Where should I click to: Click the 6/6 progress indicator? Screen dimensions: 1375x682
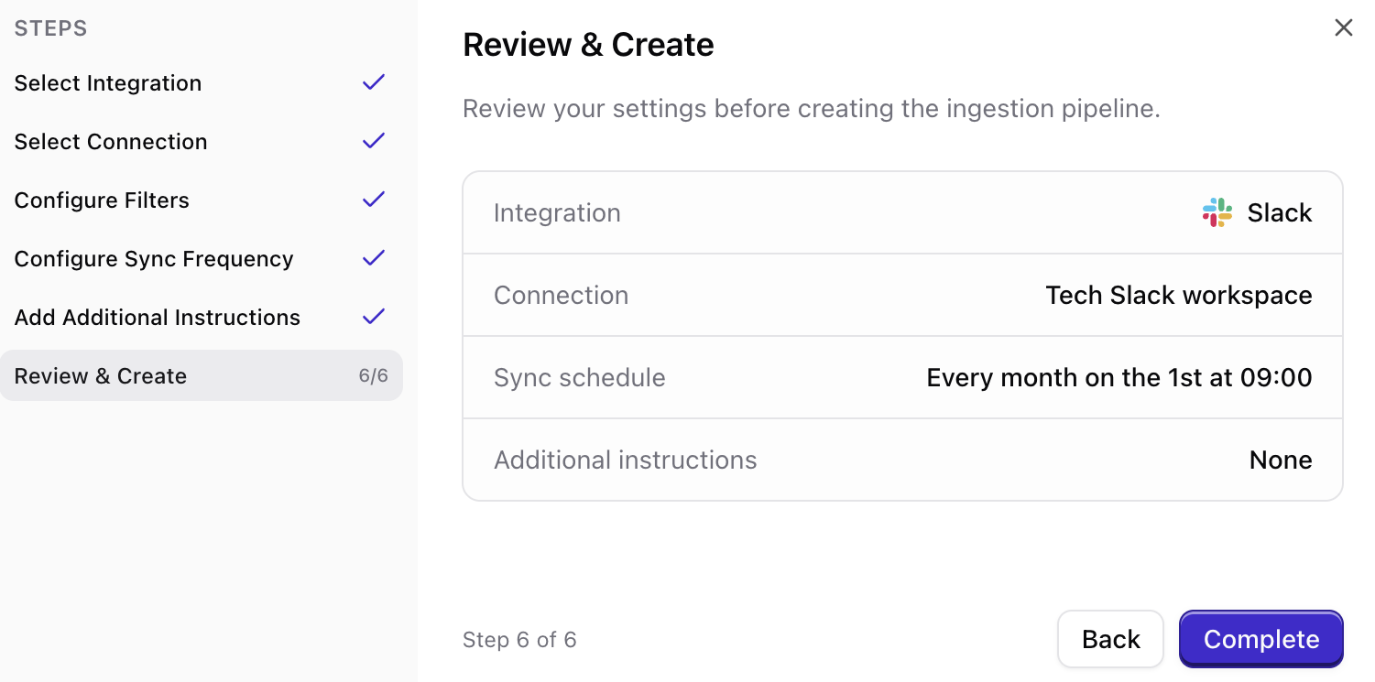374,375
